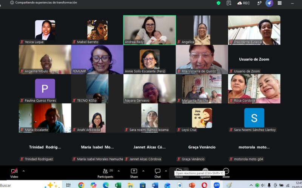Open the meeting notes icon in top bar
Viewport: 302px width, 188px height.
point(229,3)
